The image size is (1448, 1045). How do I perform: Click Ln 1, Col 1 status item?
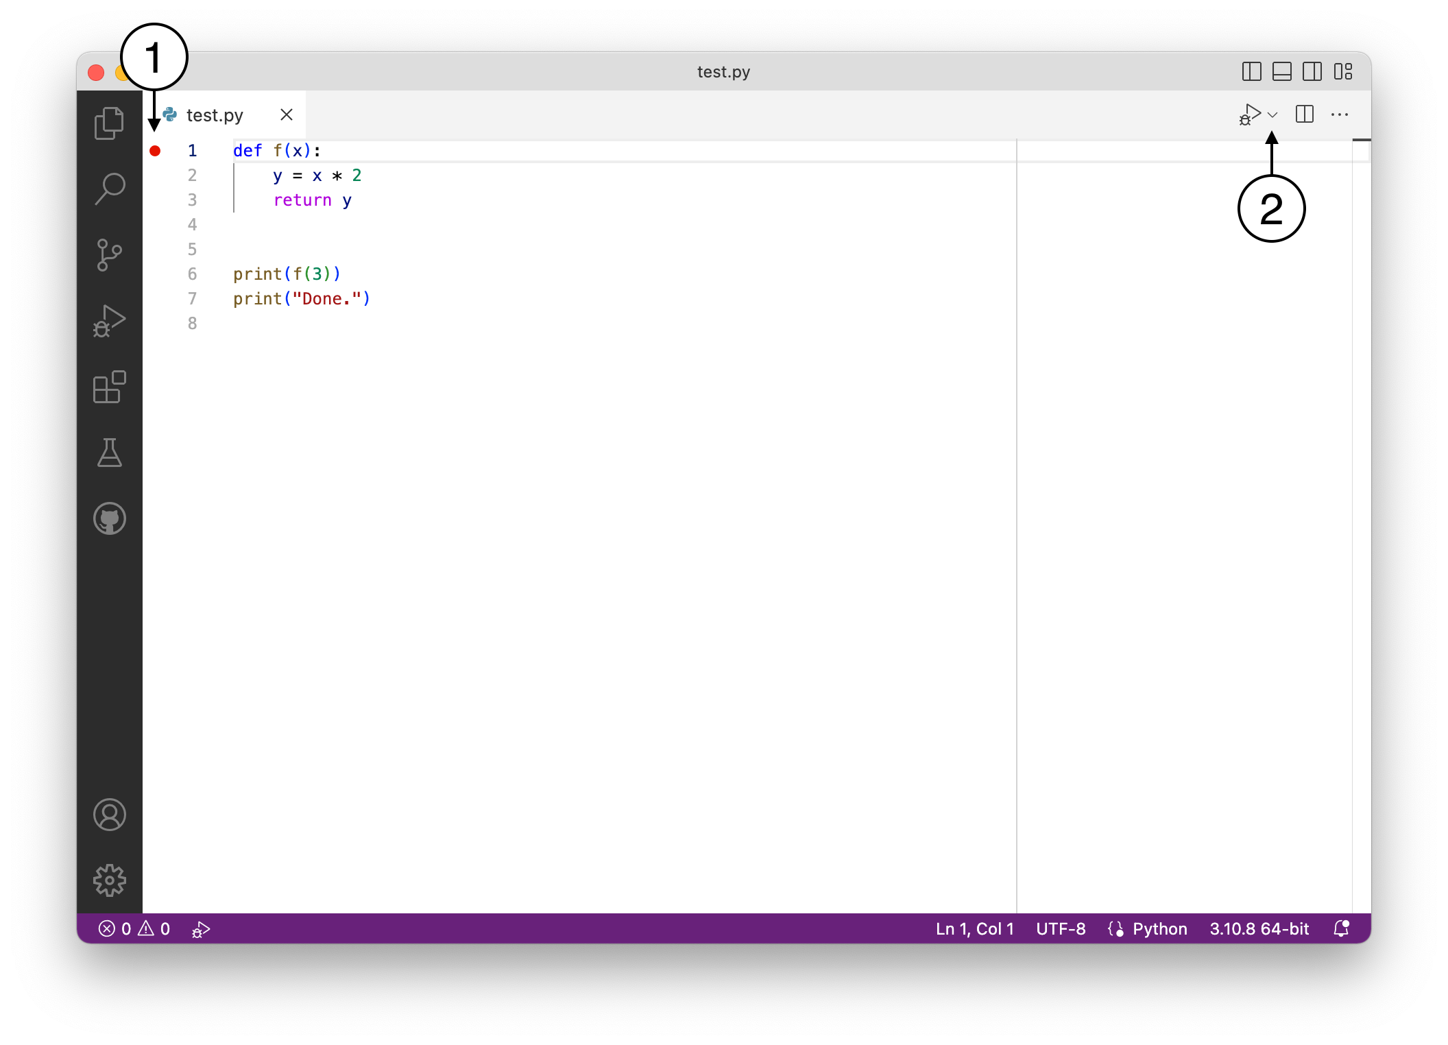pyautogui.click(x=974, y=928)
